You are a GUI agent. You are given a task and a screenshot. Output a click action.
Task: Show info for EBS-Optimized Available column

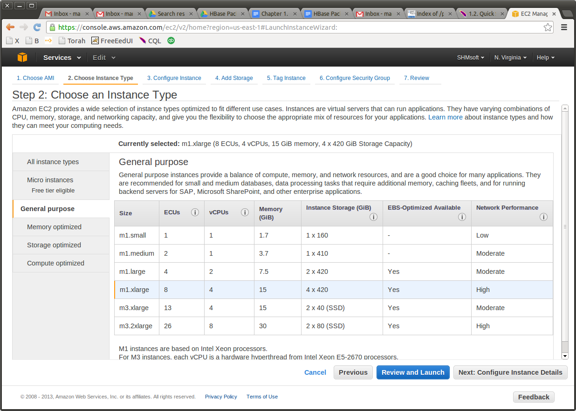(x=462, y=217)
